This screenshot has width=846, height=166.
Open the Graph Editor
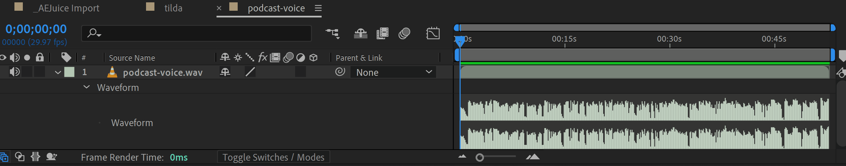[433, 33]
